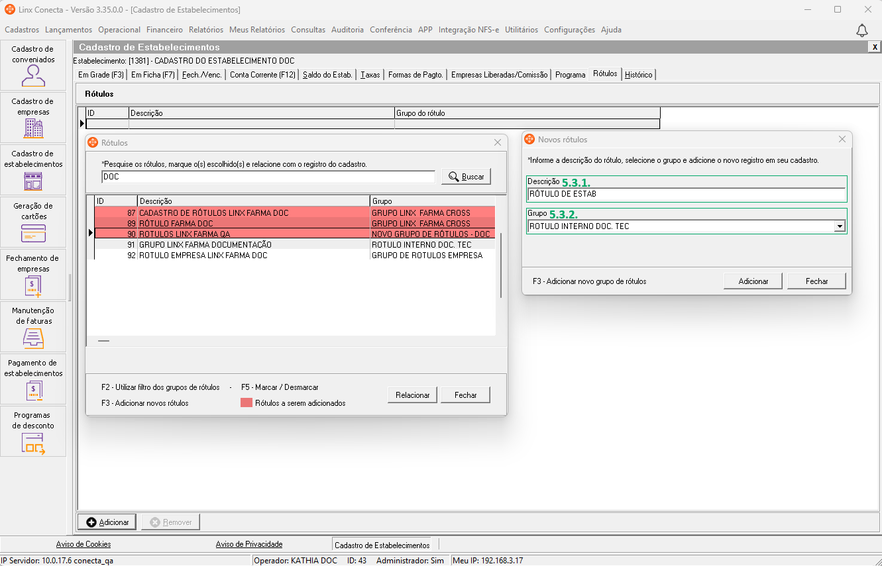Viewport: 882px width, 566px height.
Task: Switch to the Fech./Venc. tab
Action: point(202,75)
